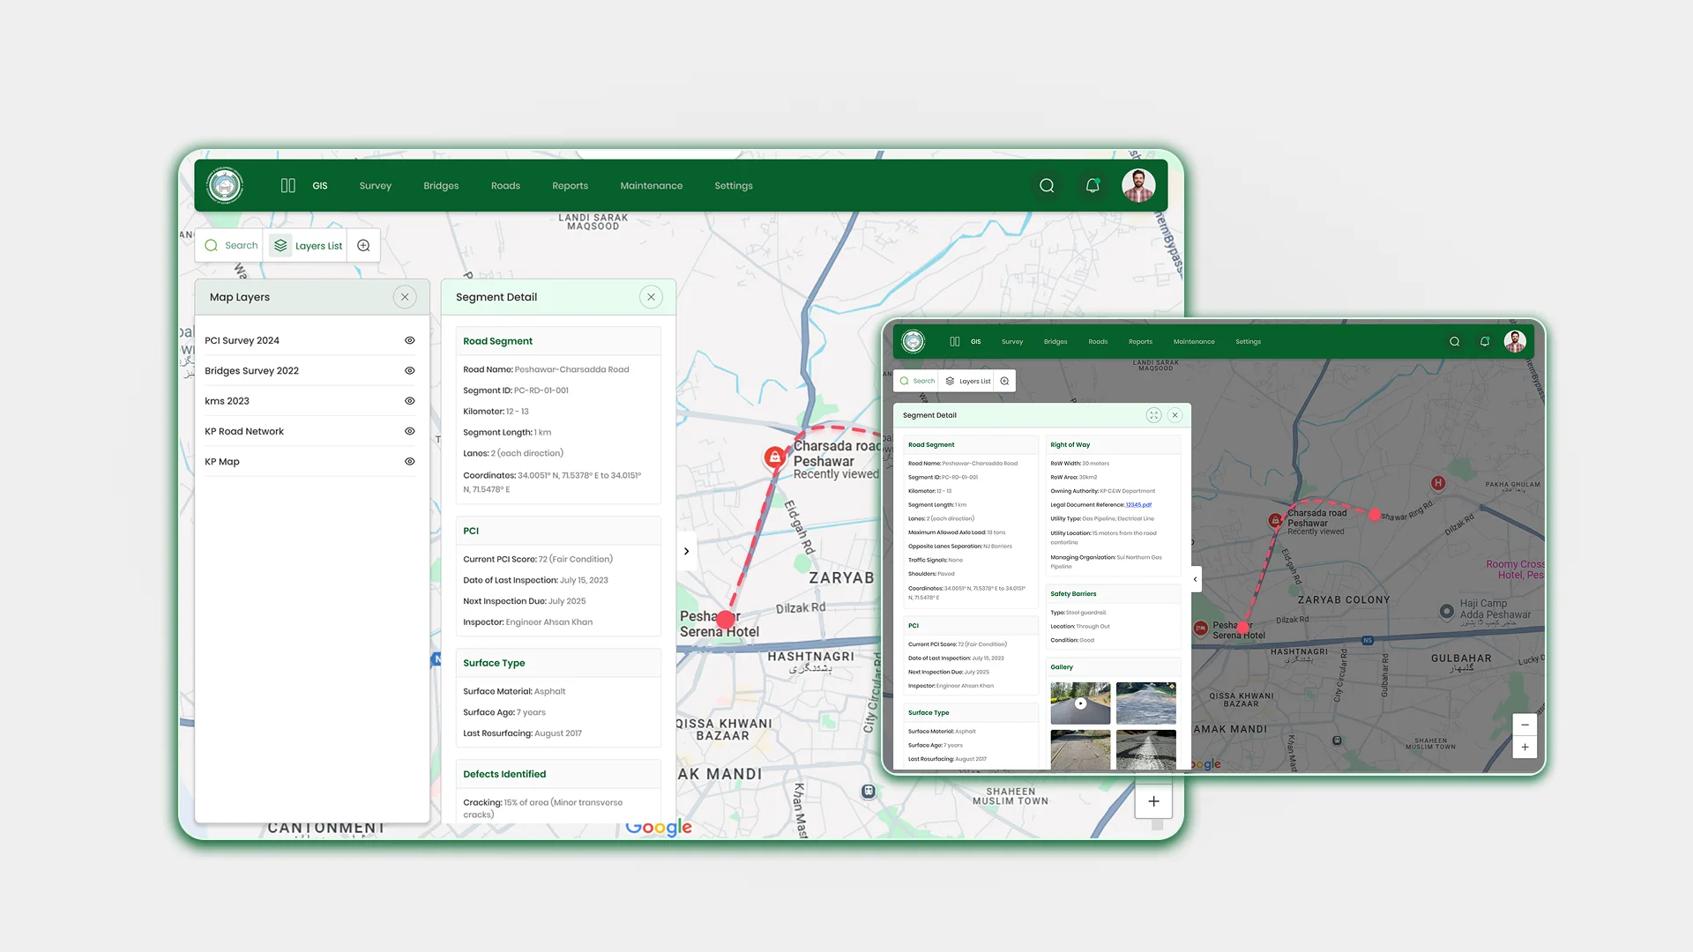Expand the detail panel using right chevron, large window

click(686, 551)
